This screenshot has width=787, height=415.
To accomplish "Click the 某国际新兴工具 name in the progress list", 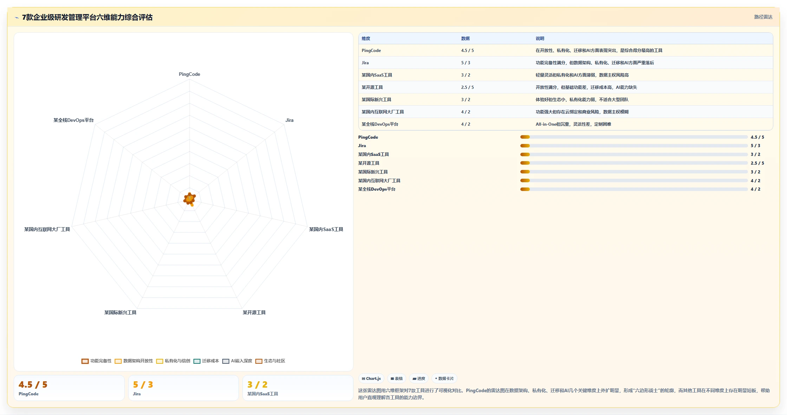I will coord(373,172).
